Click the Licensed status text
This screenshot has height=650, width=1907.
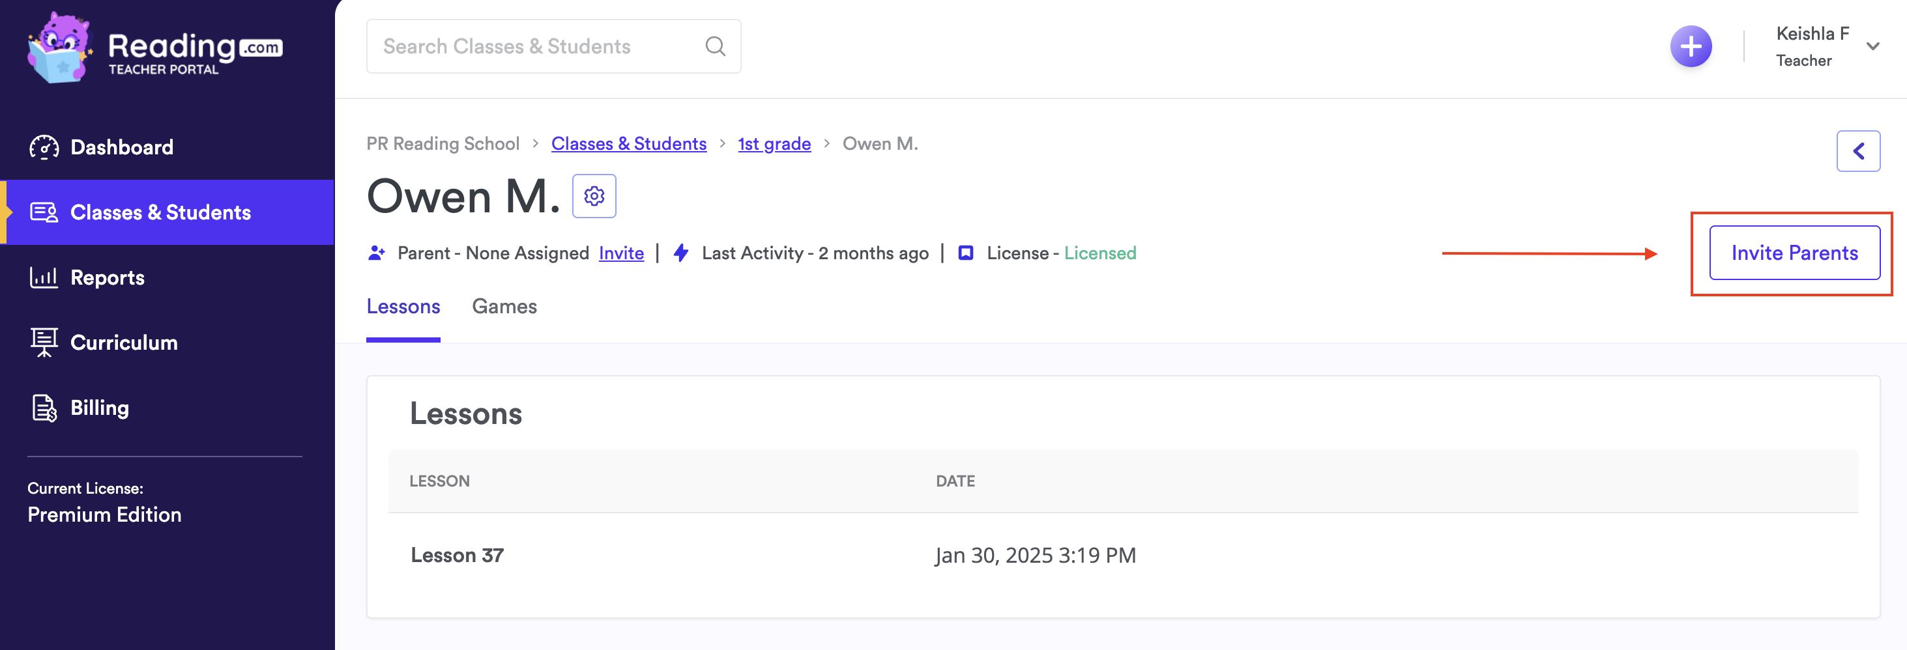coord(1099,253)
